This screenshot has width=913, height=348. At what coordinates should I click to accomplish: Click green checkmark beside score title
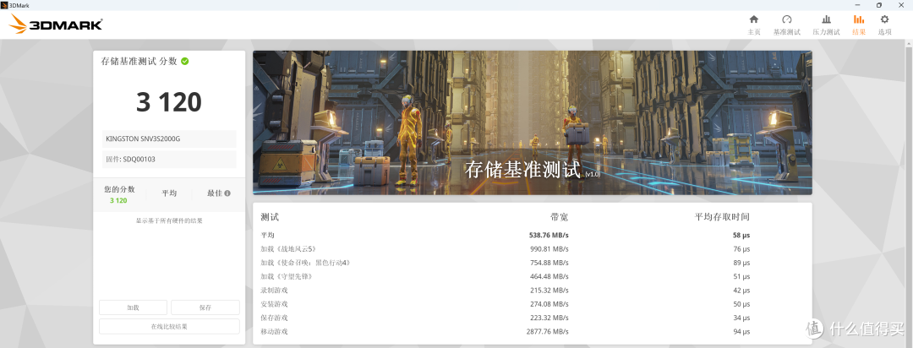click(184, 61)
